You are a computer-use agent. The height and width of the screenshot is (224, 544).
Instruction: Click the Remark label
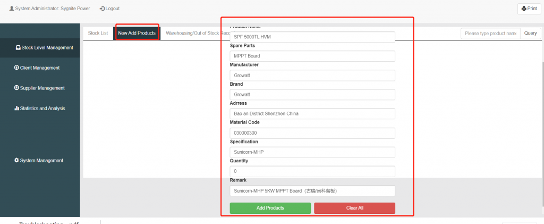tap(237, 180)
